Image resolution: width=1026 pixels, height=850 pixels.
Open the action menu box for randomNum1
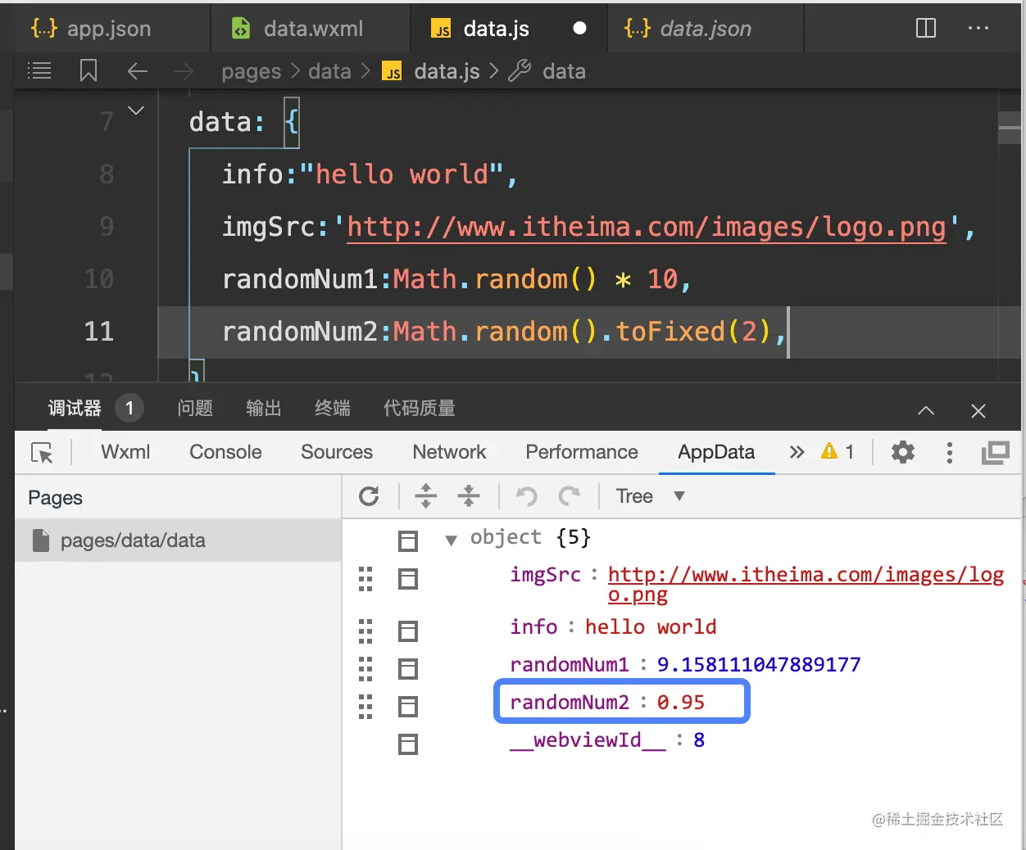pos(407,668)
